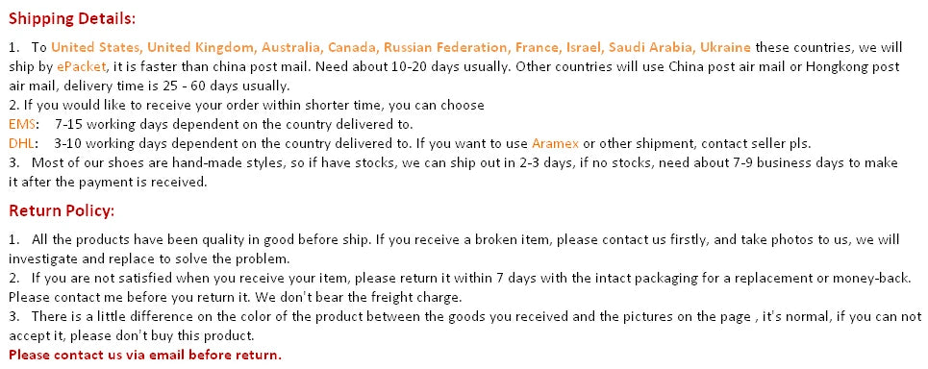This screenshot has width=928, height=369.
Task: Click the '7-15 working days' EMS line
Action: point(234,124)
